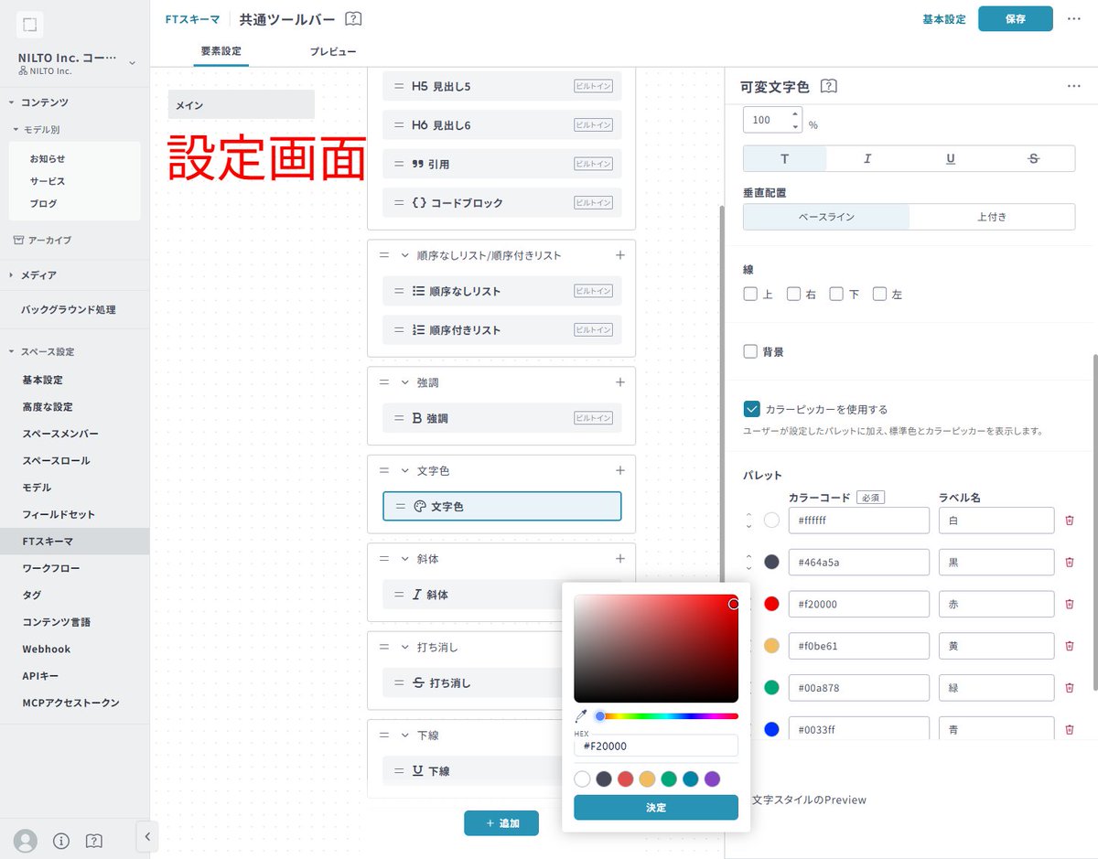This screenshot has height=859, width=1098.
Task: Add item to the 強調 group
Action: tap(619, 382)
